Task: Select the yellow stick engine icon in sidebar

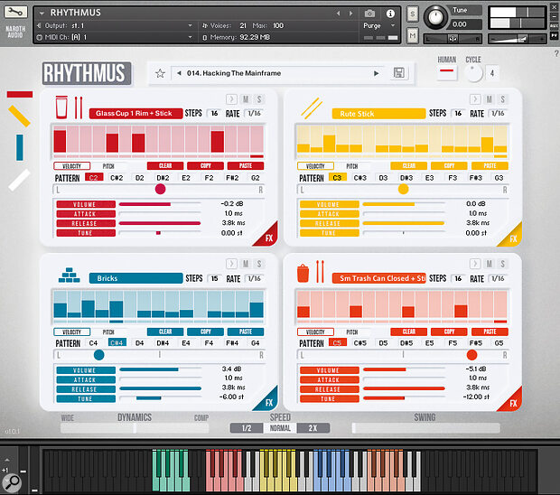Action: pyautogui.click(x=19, y=116)
